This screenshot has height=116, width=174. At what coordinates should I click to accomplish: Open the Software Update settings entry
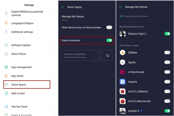click(29, 45)
